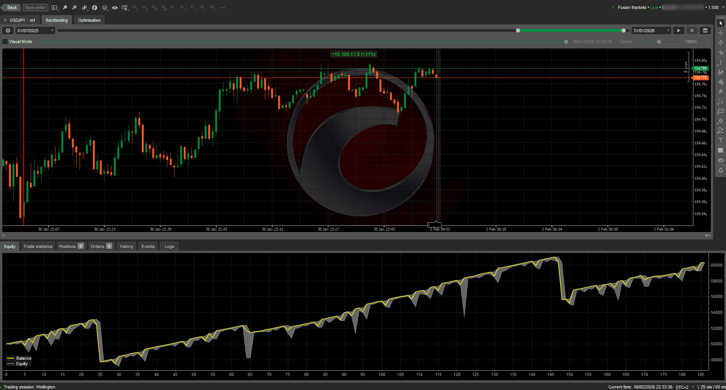Select the crosshair tool in right sidebar

pos(721,33)
